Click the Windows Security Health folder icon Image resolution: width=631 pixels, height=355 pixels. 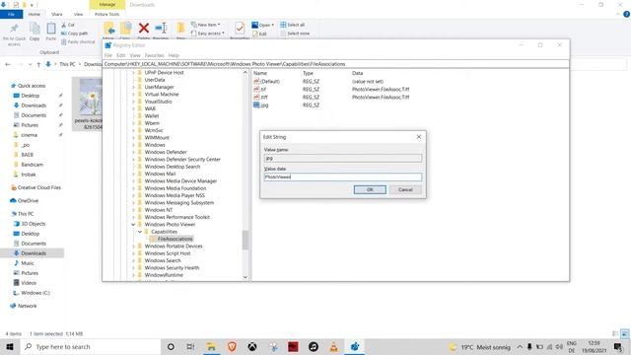coord(140,268)
